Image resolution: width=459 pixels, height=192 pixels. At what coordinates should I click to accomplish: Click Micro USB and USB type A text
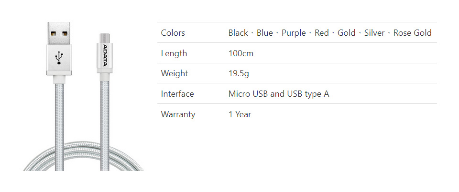point(279,94)
